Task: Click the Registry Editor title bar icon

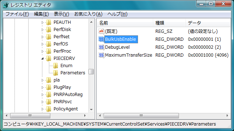Action: pos(6,5)
